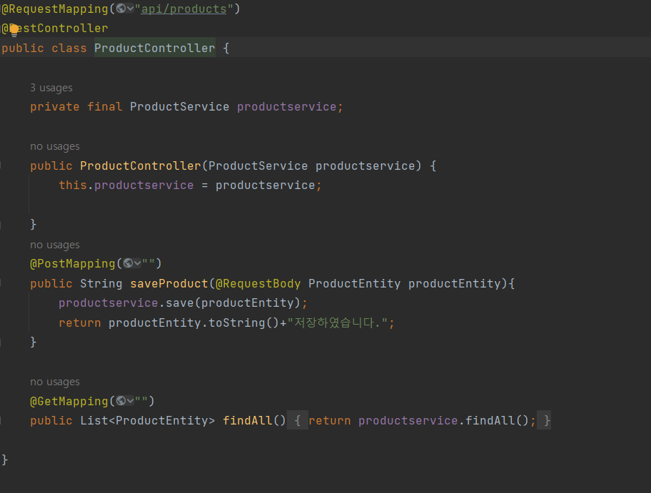Open the globe URL icon in @GetMapping
Screen dimensions: 651x493
(121, 401)
